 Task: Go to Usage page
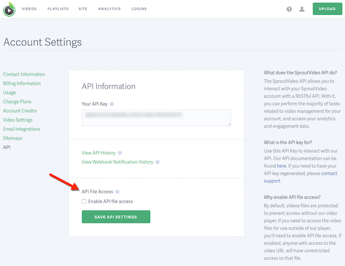9,92
